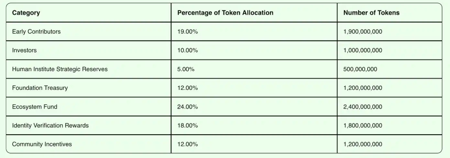The height and width of the screenshot is (158, 450).
Task: Click the Number of Tokens header
Action: (x=371, y=13)
